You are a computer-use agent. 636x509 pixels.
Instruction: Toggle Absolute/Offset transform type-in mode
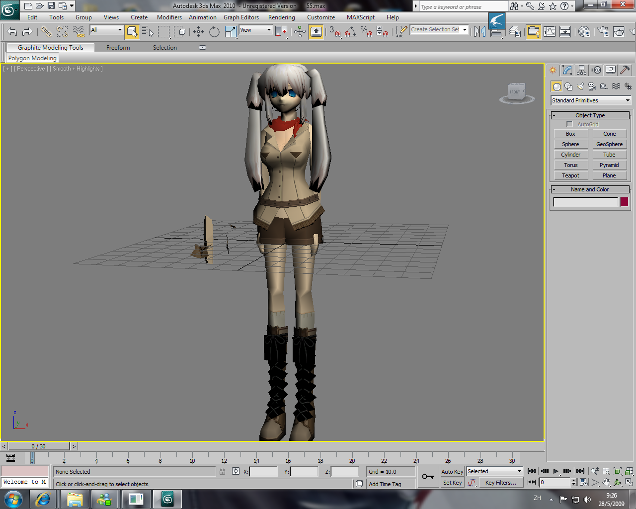[x=236, y=471]
